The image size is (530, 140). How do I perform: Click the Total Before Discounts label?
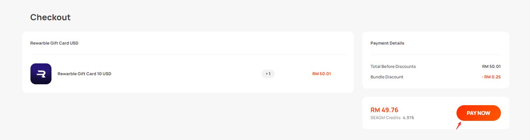(x=393, y=66)
